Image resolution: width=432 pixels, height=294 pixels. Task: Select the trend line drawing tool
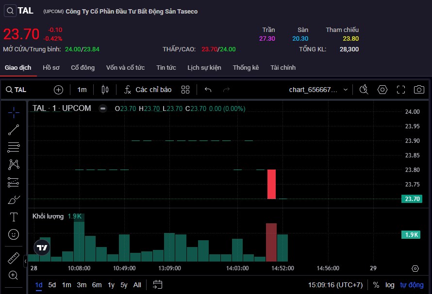click(x=14, y=129)
